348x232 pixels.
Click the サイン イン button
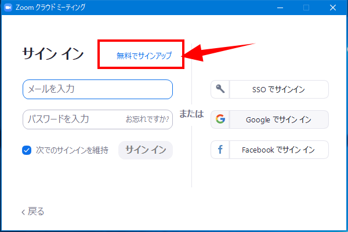[146, 150]
